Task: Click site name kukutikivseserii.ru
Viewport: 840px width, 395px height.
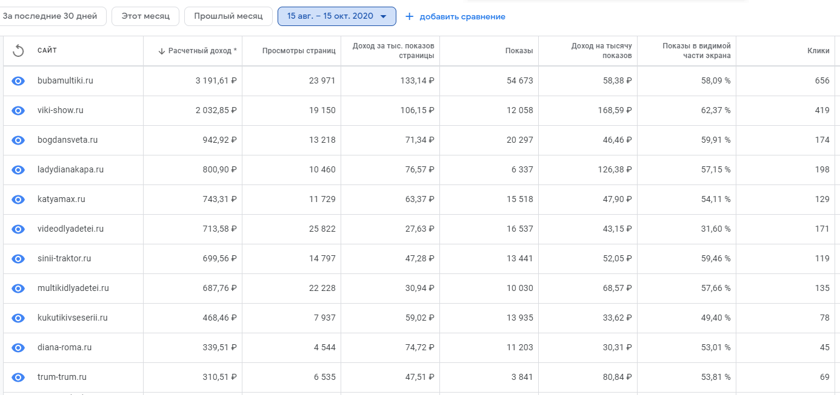Action: pos(73,318)
